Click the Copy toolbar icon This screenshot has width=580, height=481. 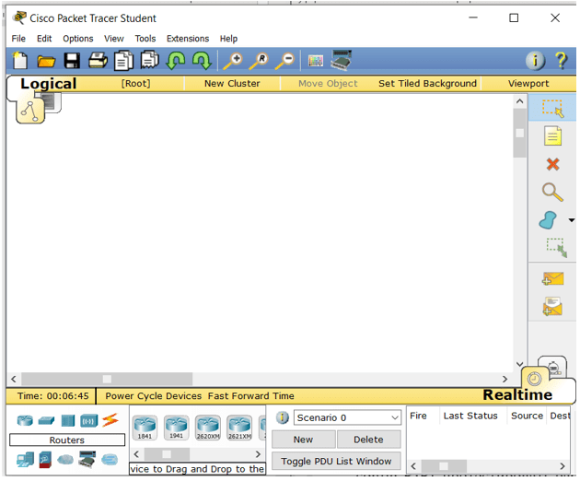(124, 61)
